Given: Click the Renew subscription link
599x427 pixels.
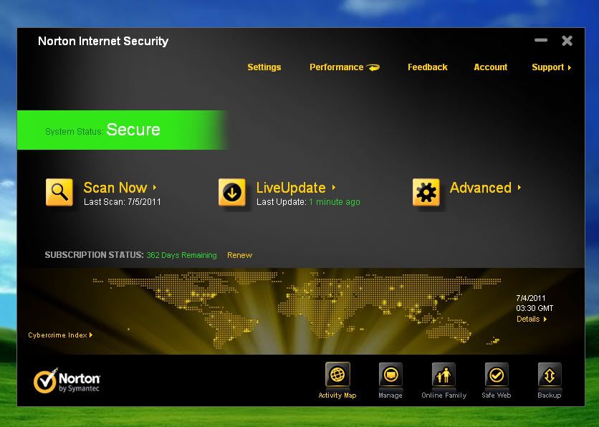Looking at the screenshot, I should pyautogui.click(x=239, y=255).
